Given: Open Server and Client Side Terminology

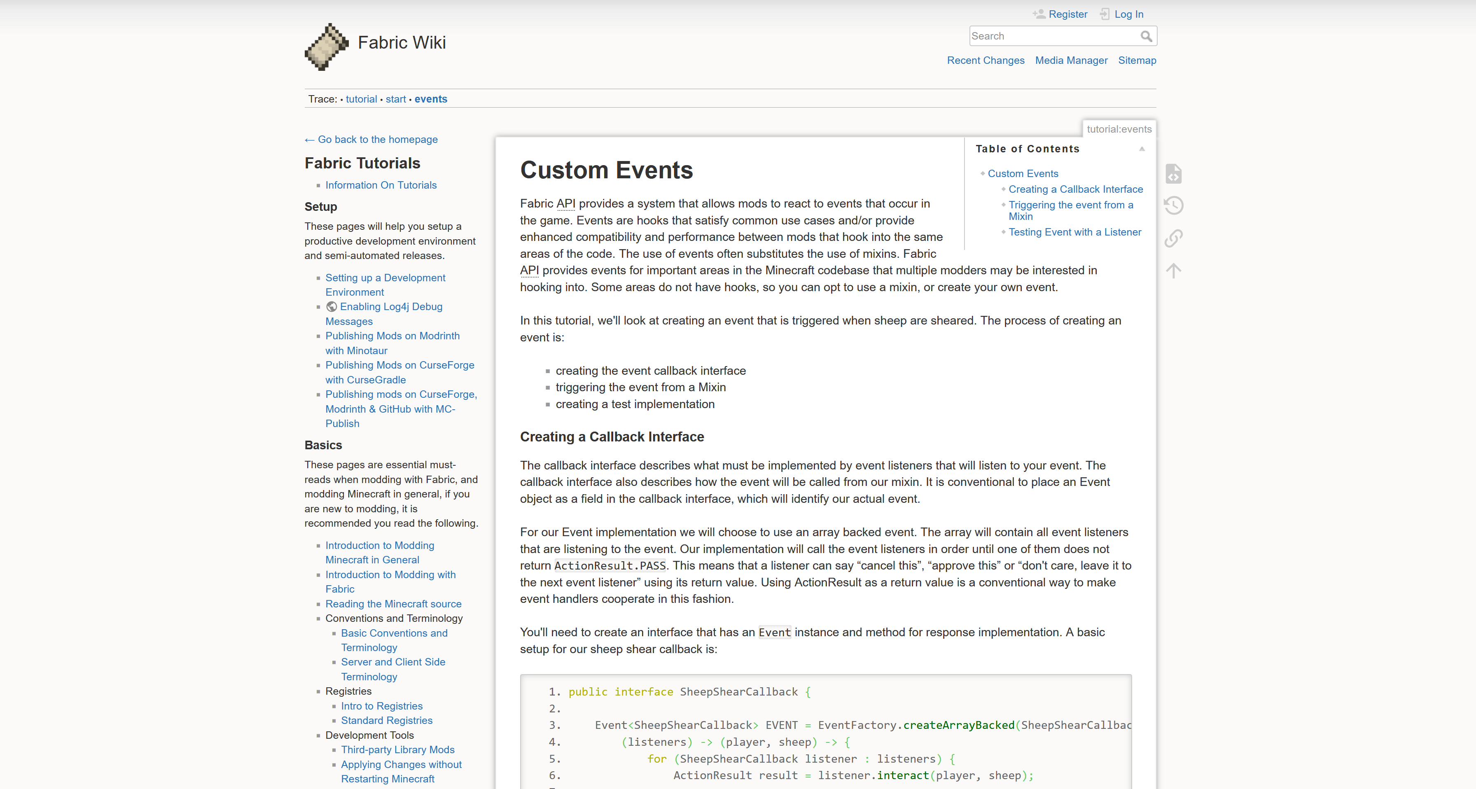Looking at the screenshot, I should (x=393, y=669).
